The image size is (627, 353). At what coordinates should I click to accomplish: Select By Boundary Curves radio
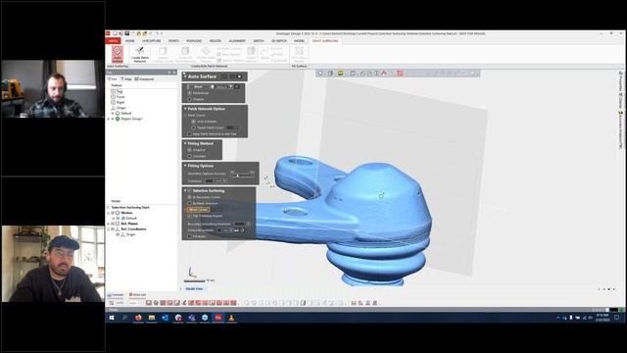(x=189, y=197)
